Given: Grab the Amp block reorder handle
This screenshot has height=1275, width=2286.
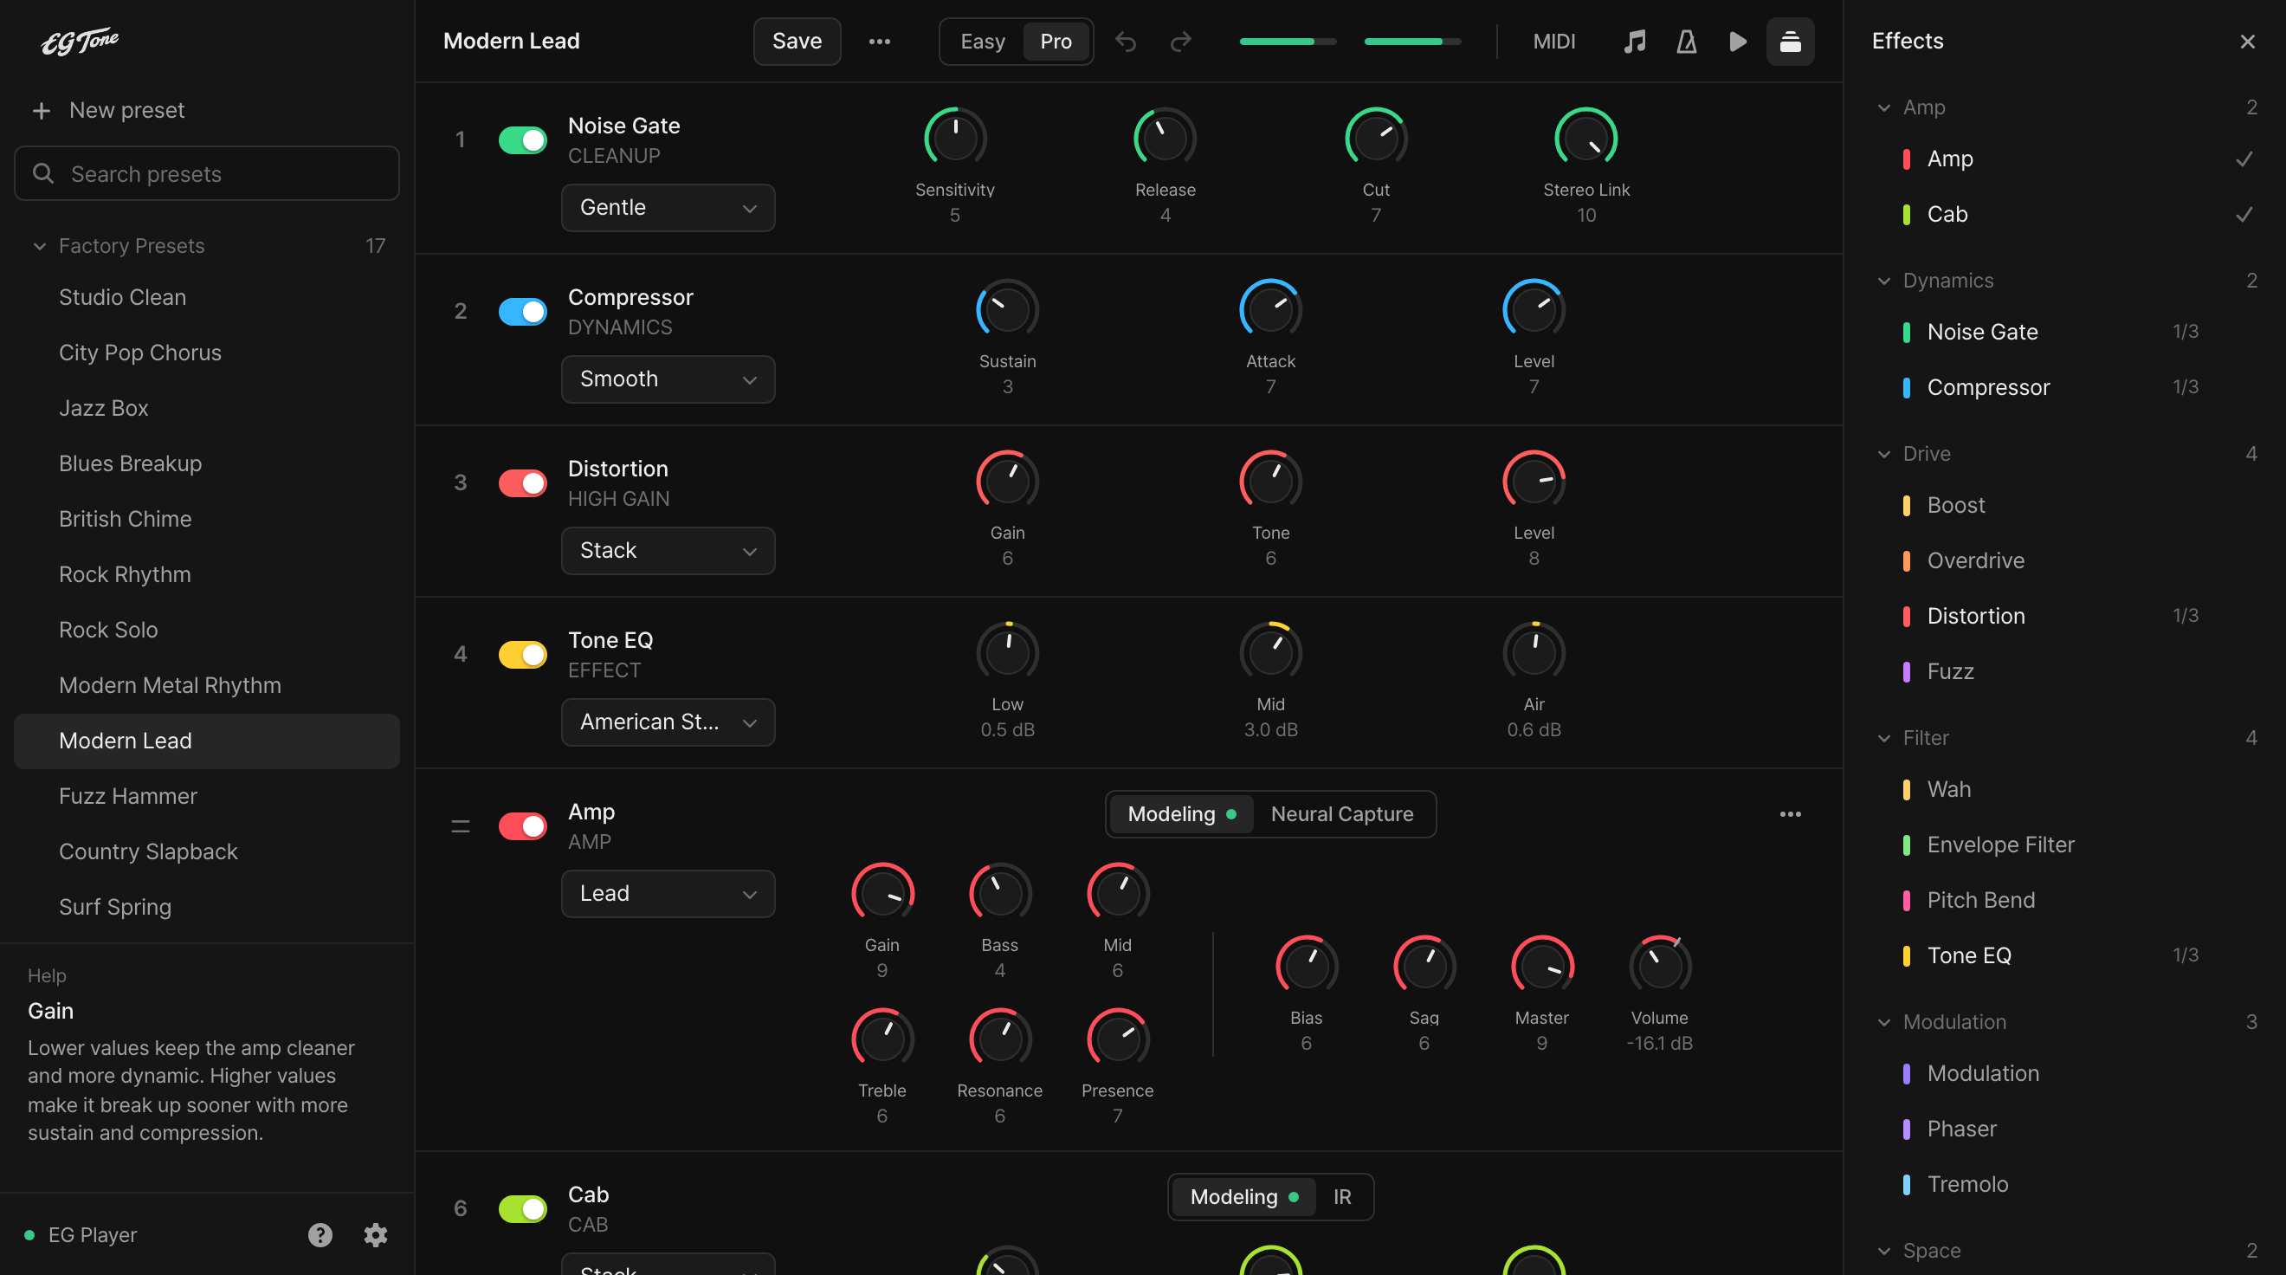Looking at the screenshot, I should [x=461, y=826].
